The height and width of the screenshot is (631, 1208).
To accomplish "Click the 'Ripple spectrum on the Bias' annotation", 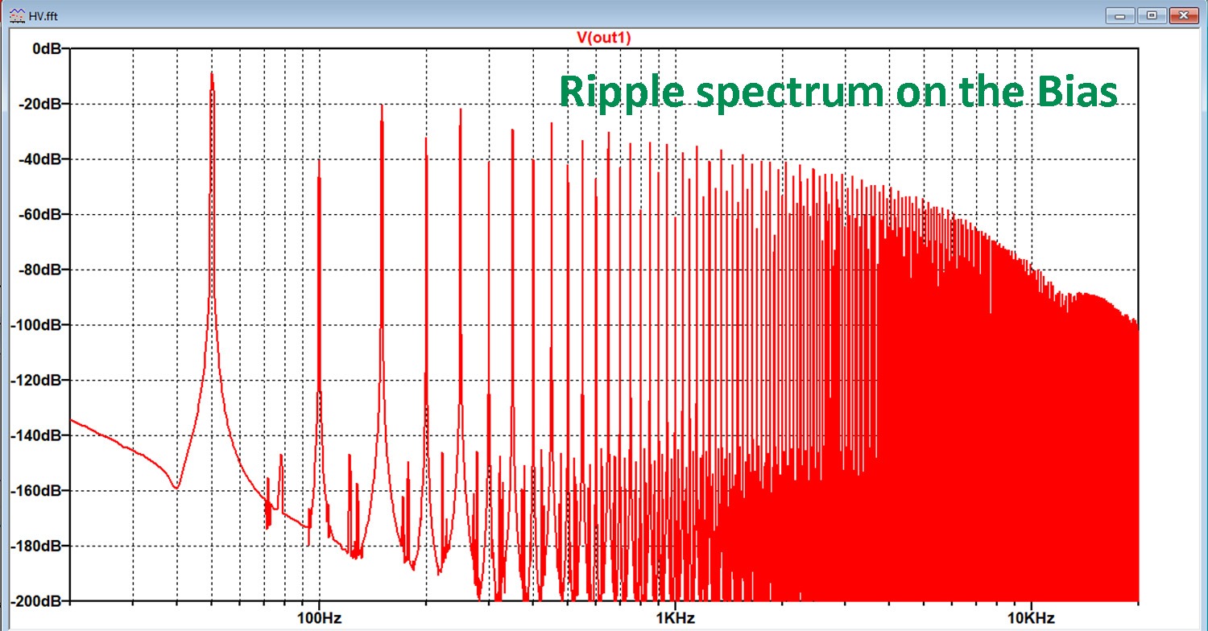I will (838, 93).
